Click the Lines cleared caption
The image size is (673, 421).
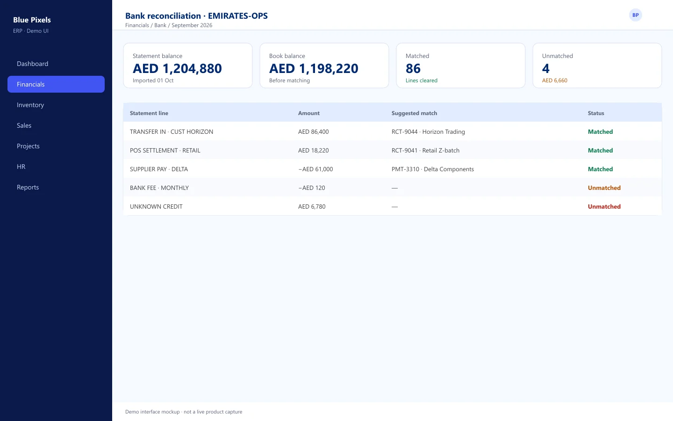click(422, 80)
